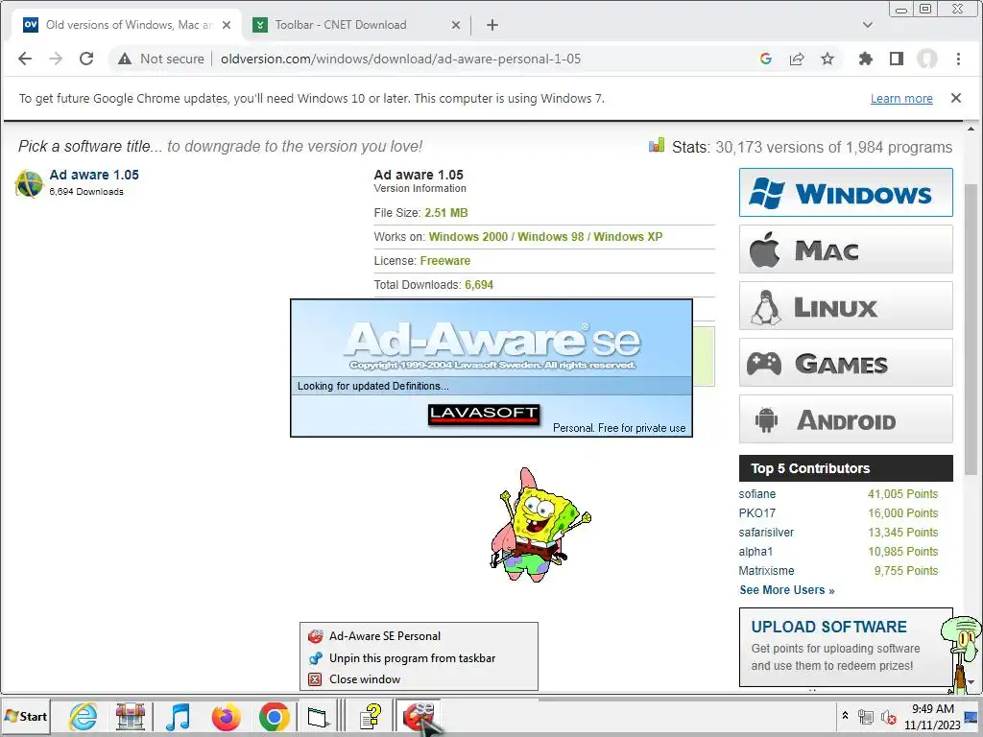Bookmark this page with the star icon
Image resolution: width=983 pixels, height=737 pixels.
[827, 59]
